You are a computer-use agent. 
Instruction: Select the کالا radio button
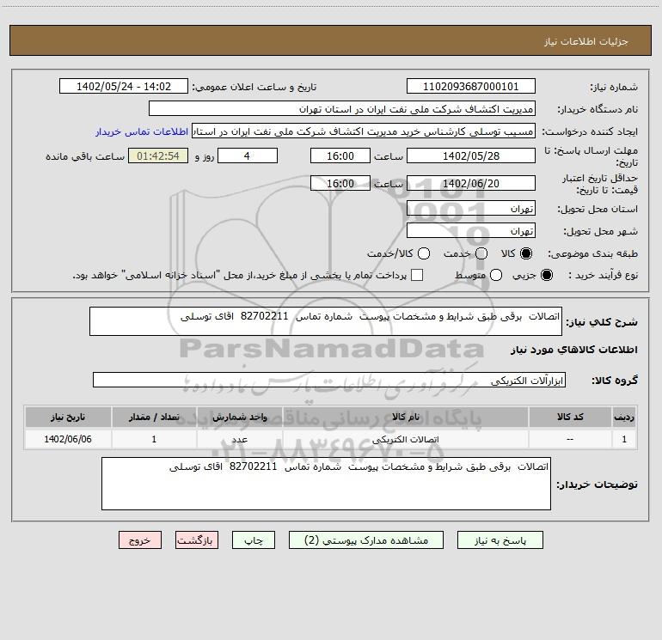click(527, 254)
